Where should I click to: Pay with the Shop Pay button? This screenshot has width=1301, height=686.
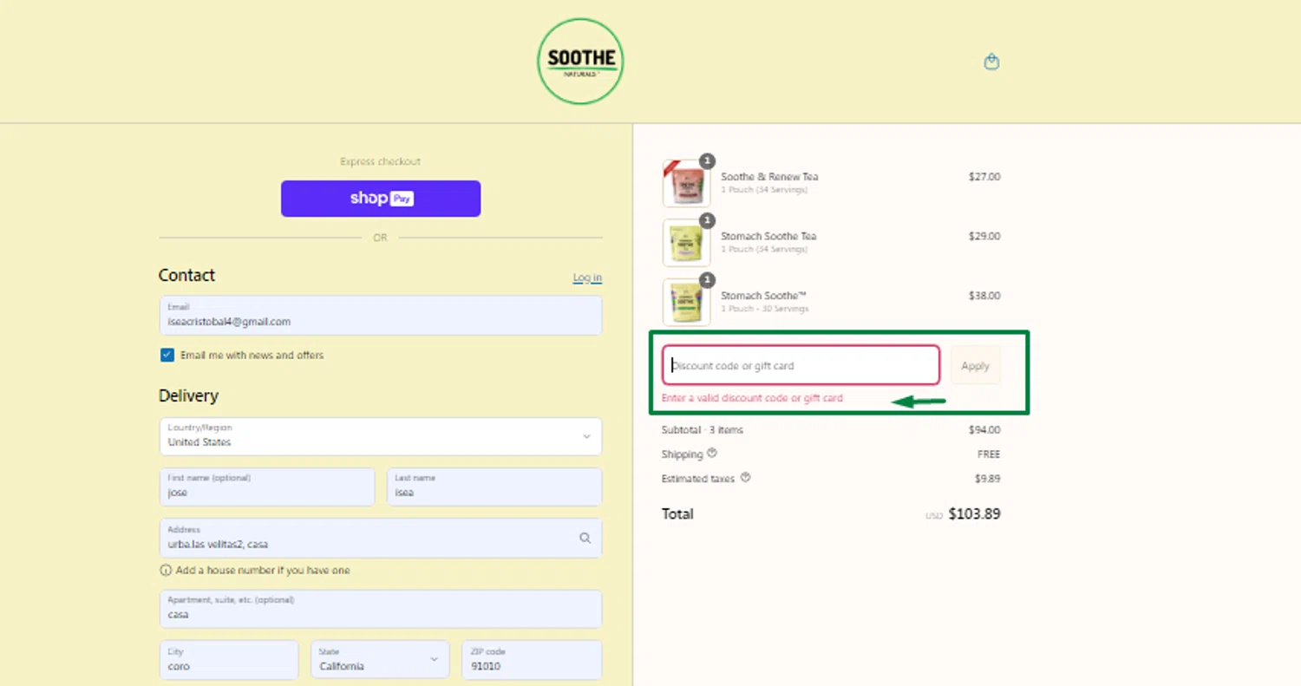[x=381, y=199]
